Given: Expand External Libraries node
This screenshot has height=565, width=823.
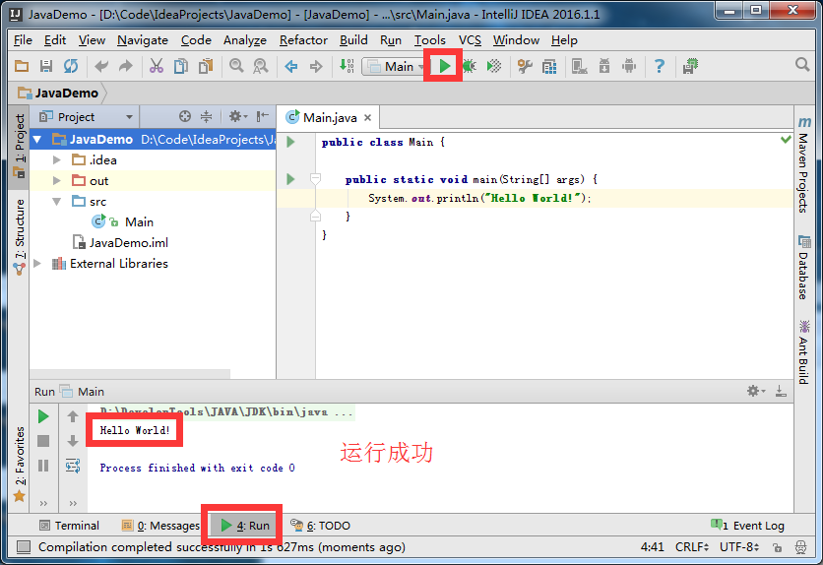Looking at the screenshot, I should (37, 264).
